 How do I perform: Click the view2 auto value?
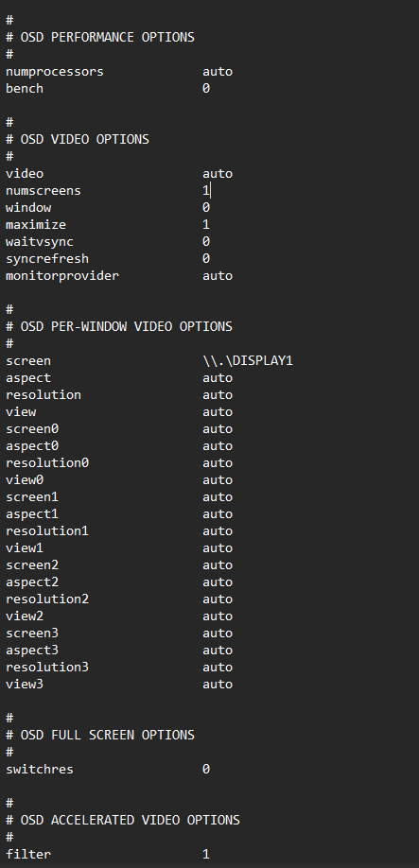pos(218,616)
